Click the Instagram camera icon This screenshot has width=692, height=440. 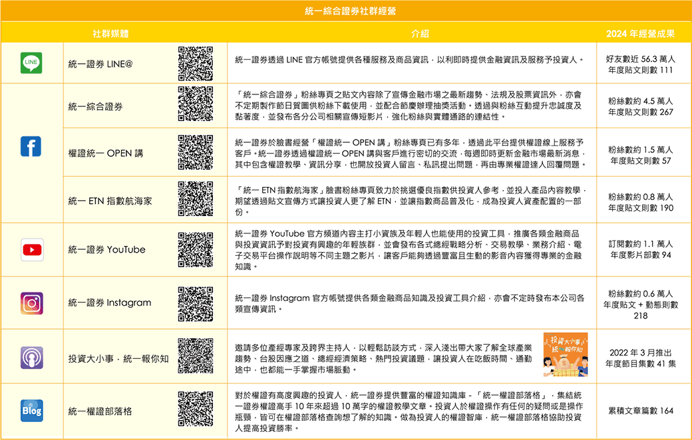(x=31, y=303)
